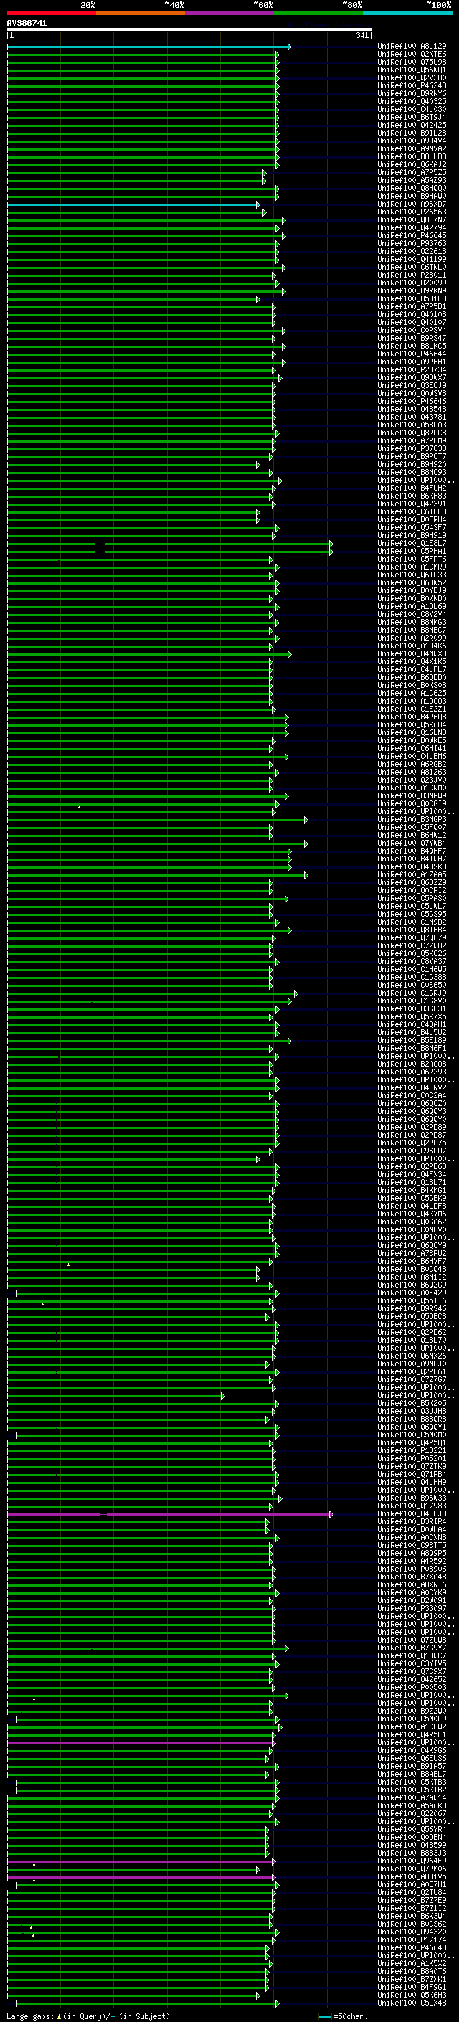Click the UniRef100_Q42425 label
The width and height of the screenshot is (459, 2022).
click(x=412, y=125)
